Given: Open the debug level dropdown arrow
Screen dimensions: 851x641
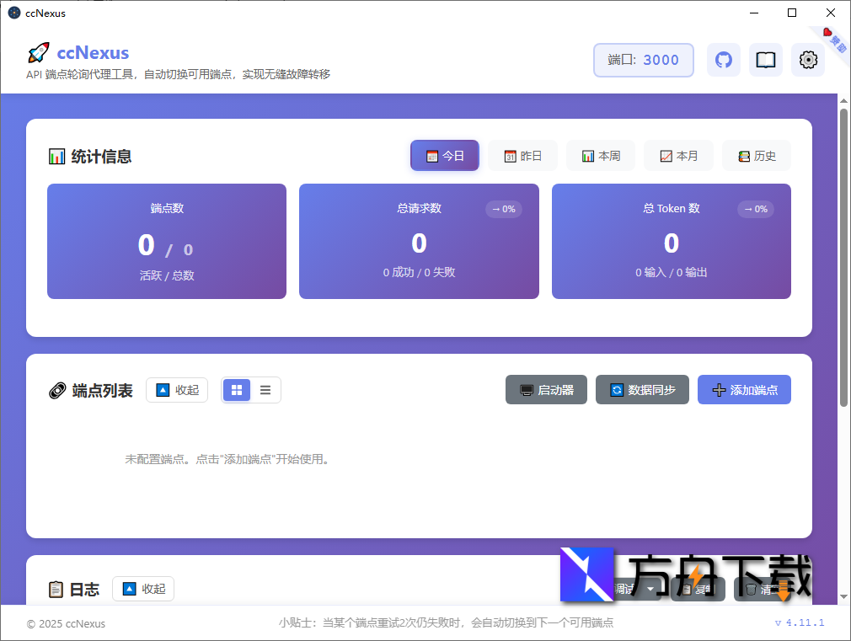Looking at the screenshot, I should click(650, 588).
